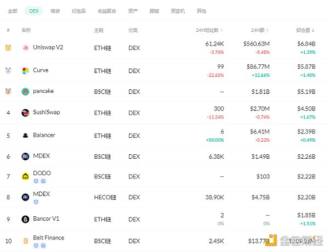Switch to the 借贷 tab
Image resolution: width=329 pixels, height=252 pixels.
click(x=55, y=11)
